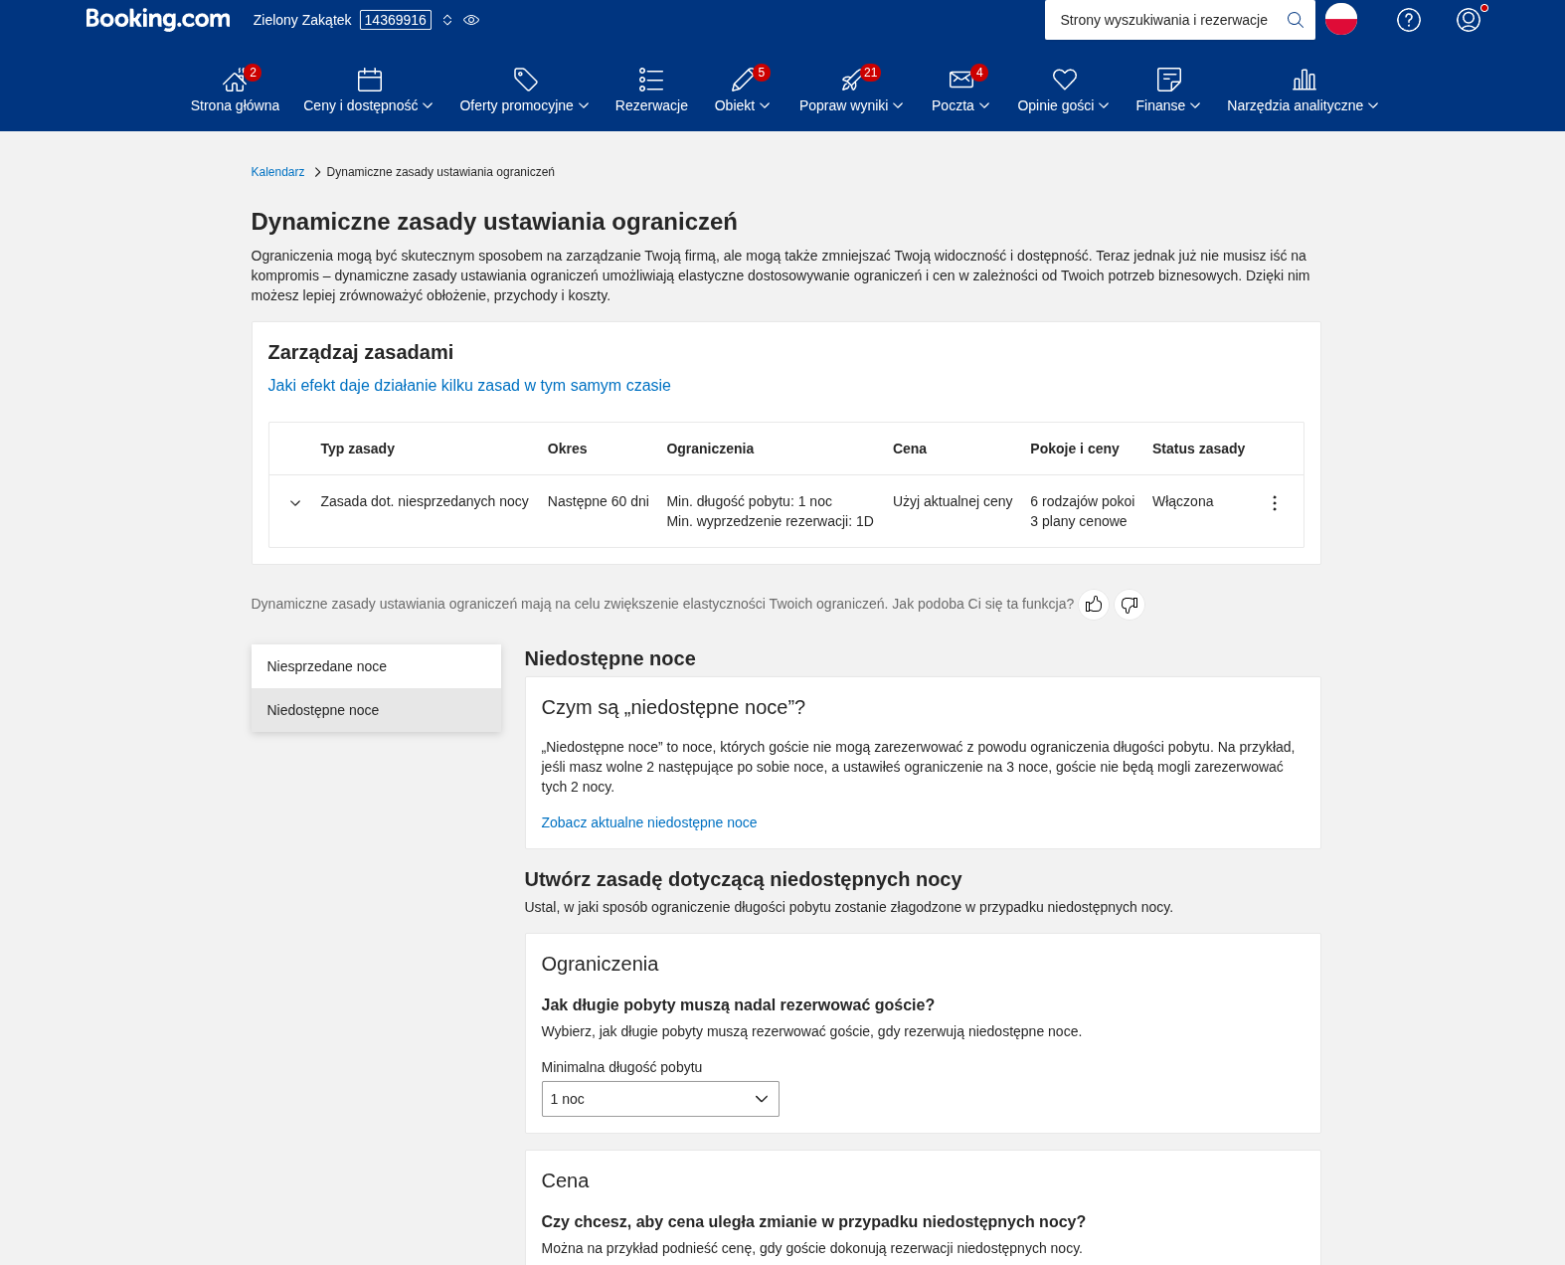This screenshot has width=1565, height=1265.
Task: Open the help question mark icon
Action: click(x=1408, y=20)
